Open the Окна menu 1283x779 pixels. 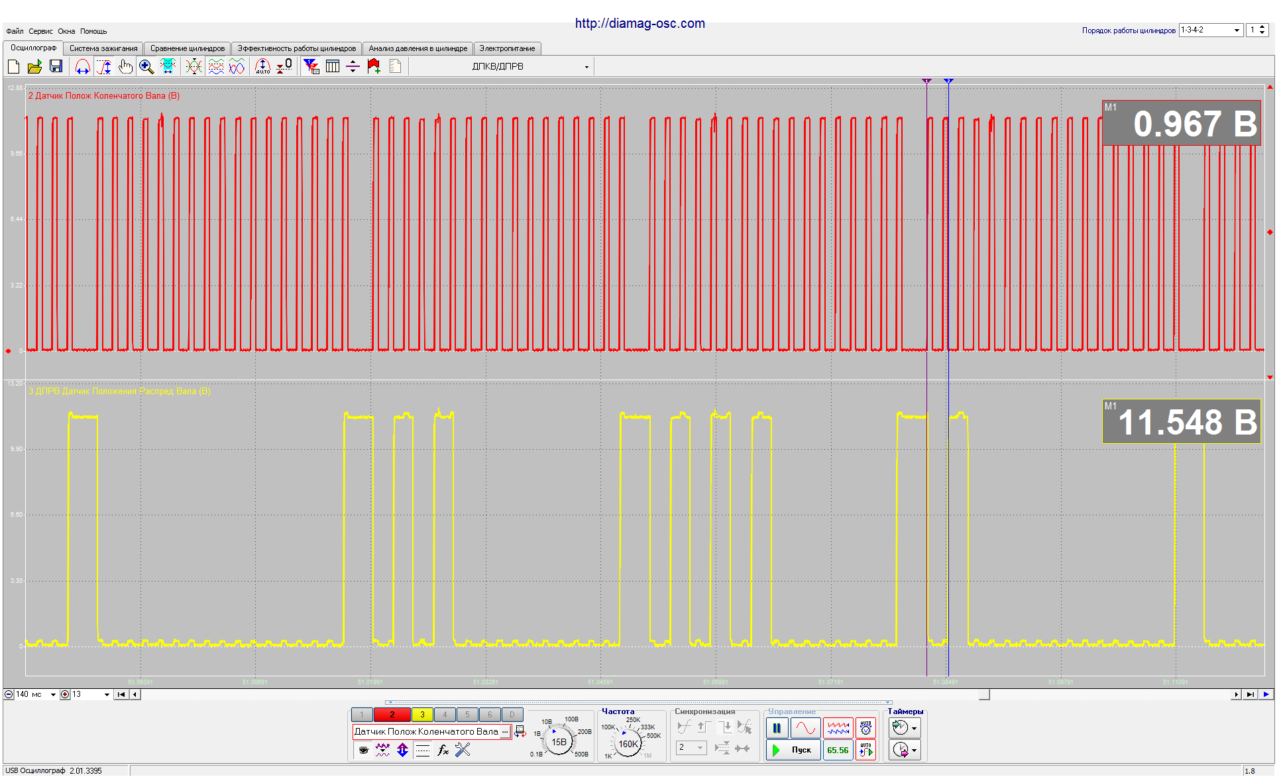tap(66, 31)
